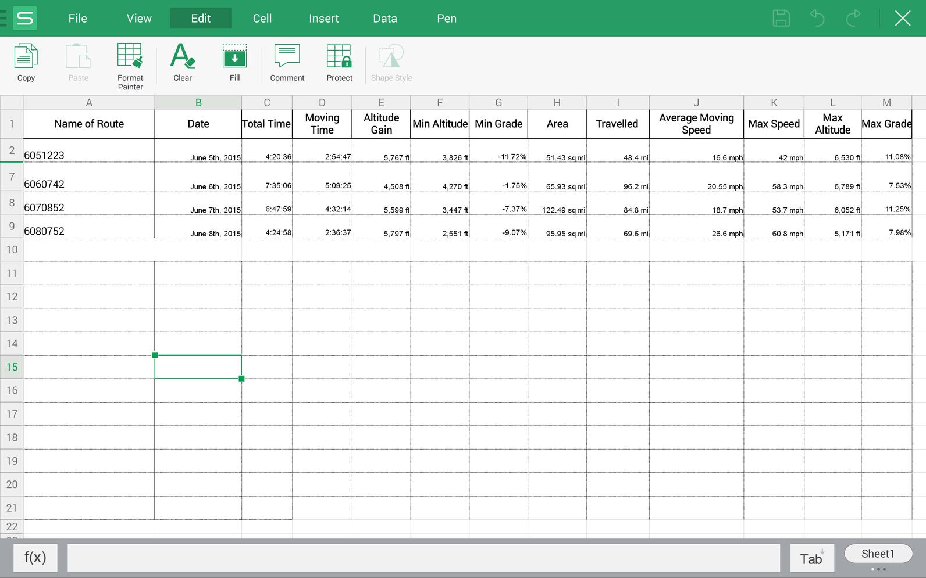This screenshot has height=578, width=926.
Task: Click the Save disk icon
Action: pyautogui.click(x=781, y=18)
